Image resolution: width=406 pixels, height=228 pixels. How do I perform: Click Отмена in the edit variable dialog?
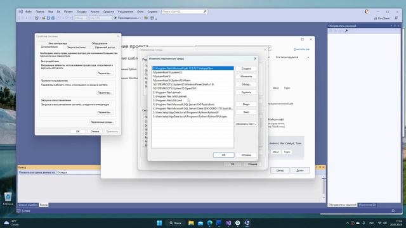(x=246, y=155)
